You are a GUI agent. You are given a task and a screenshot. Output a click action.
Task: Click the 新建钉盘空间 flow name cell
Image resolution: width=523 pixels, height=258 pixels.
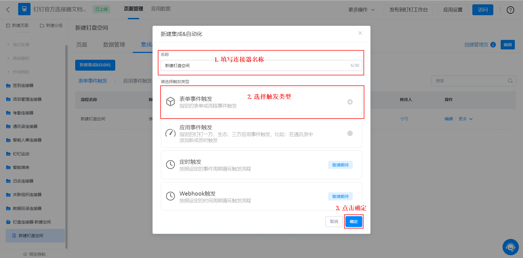(x=93, y=119)
